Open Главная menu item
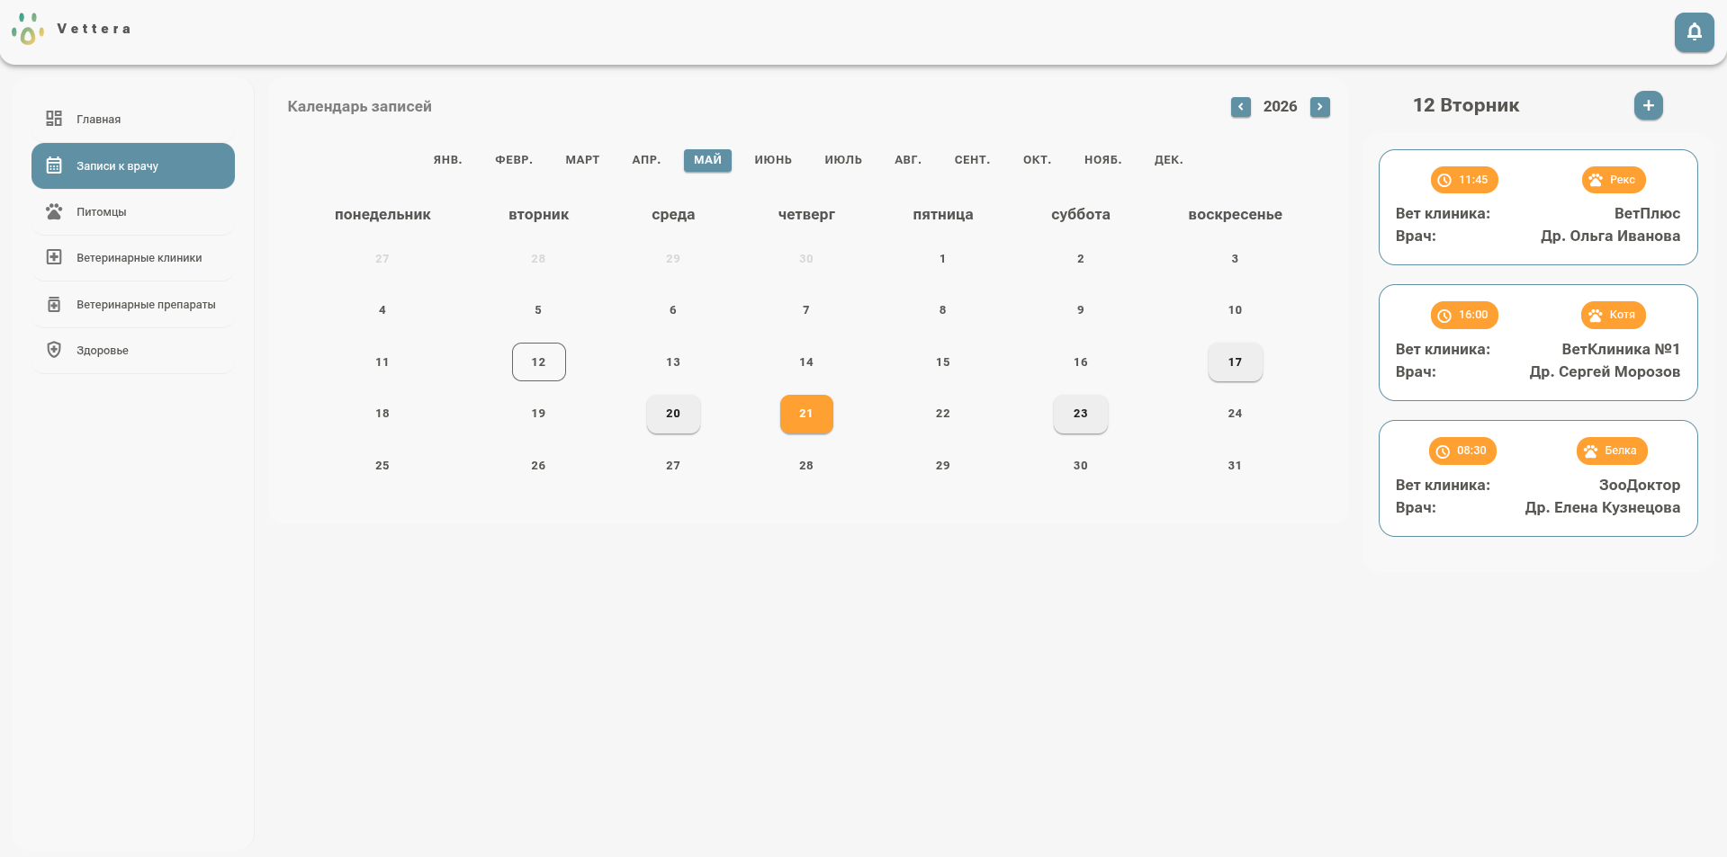Image resolution: width=1727 pixels, height=857 pixels. (133, 119)
